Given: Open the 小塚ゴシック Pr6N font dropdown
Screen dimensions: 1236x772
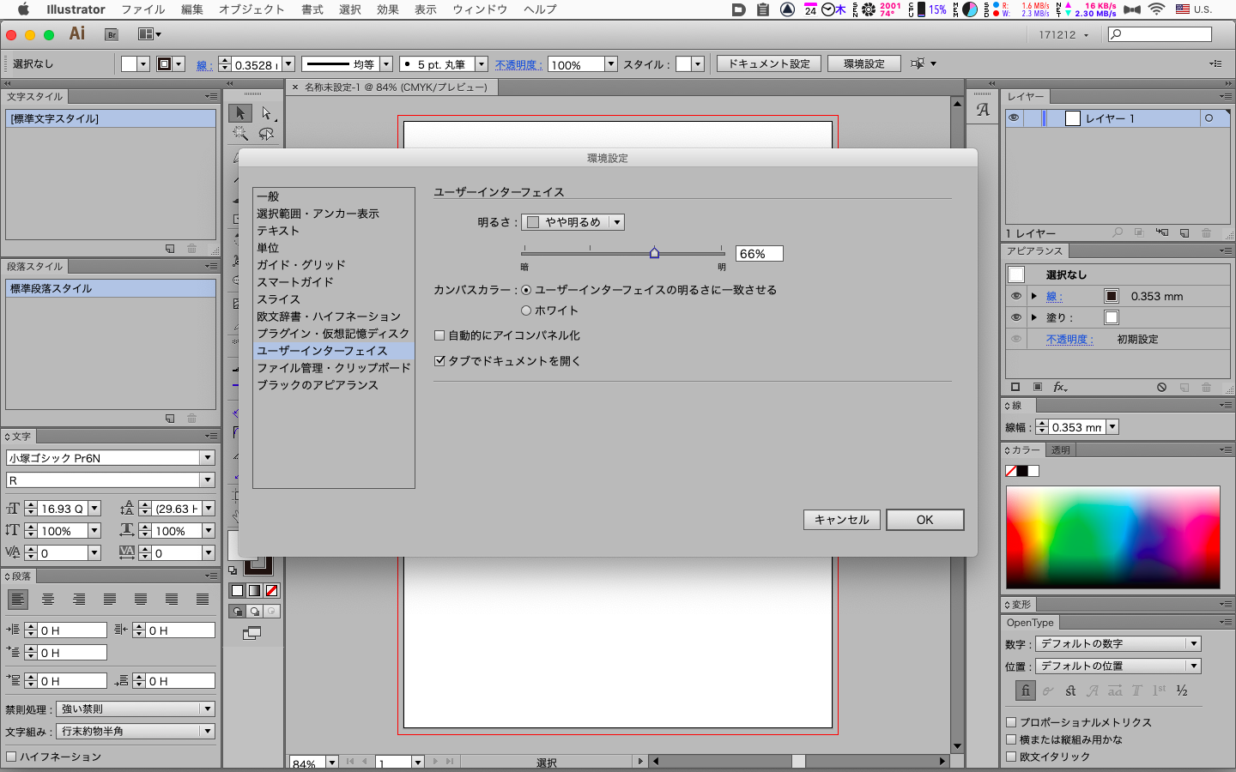Looking at the screenshot, I should pyautogui.click(x=207, y=458).
